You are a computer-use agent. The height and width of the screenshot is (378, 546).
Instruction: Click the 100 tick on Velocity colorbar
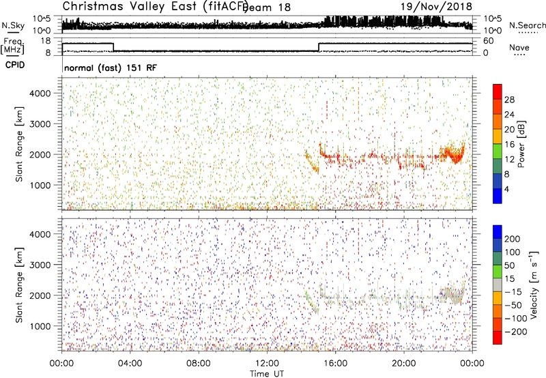(513, 252)
